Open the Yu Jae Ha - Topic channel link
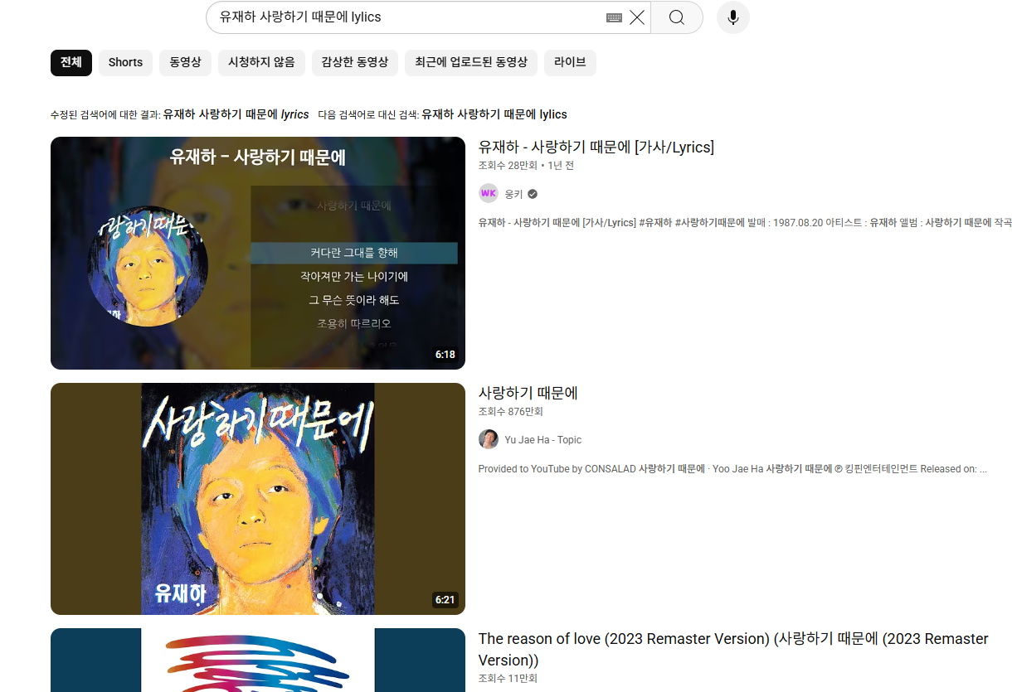Viewport: 1012px width, 692px height. 543,440
